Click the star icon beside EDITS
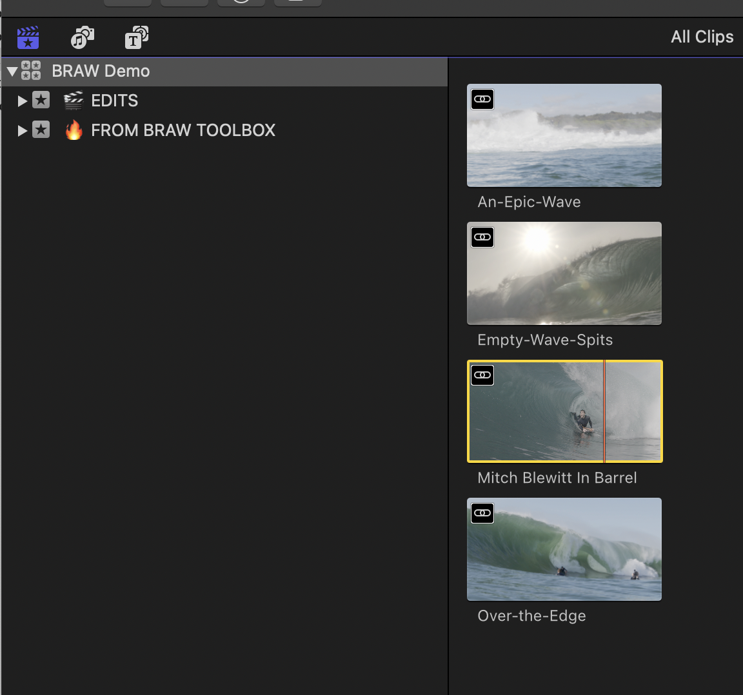 point(41,101)
